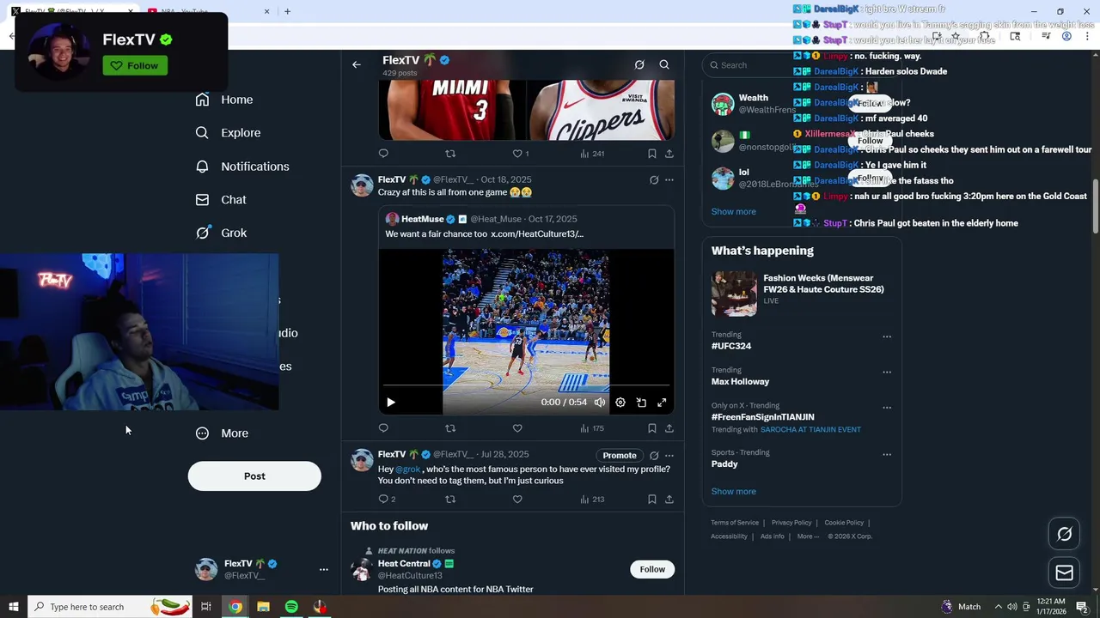Open Fashion Weeks live event thumbnail

734,294
